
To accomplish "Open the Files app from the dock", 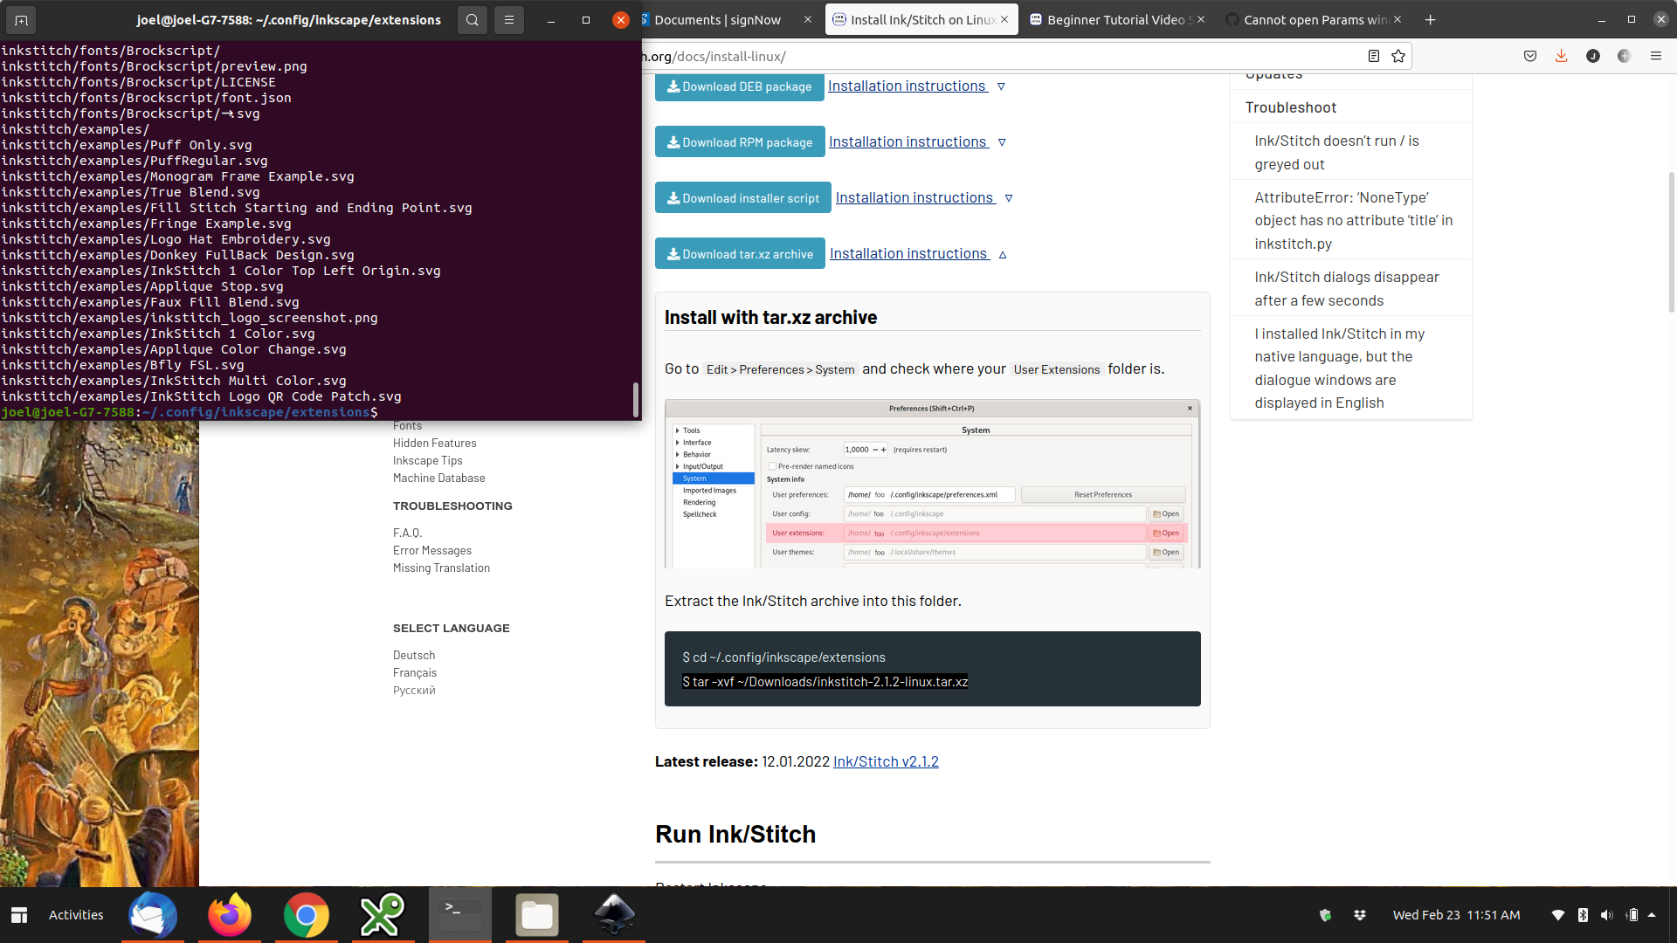I will pos(536,915).
